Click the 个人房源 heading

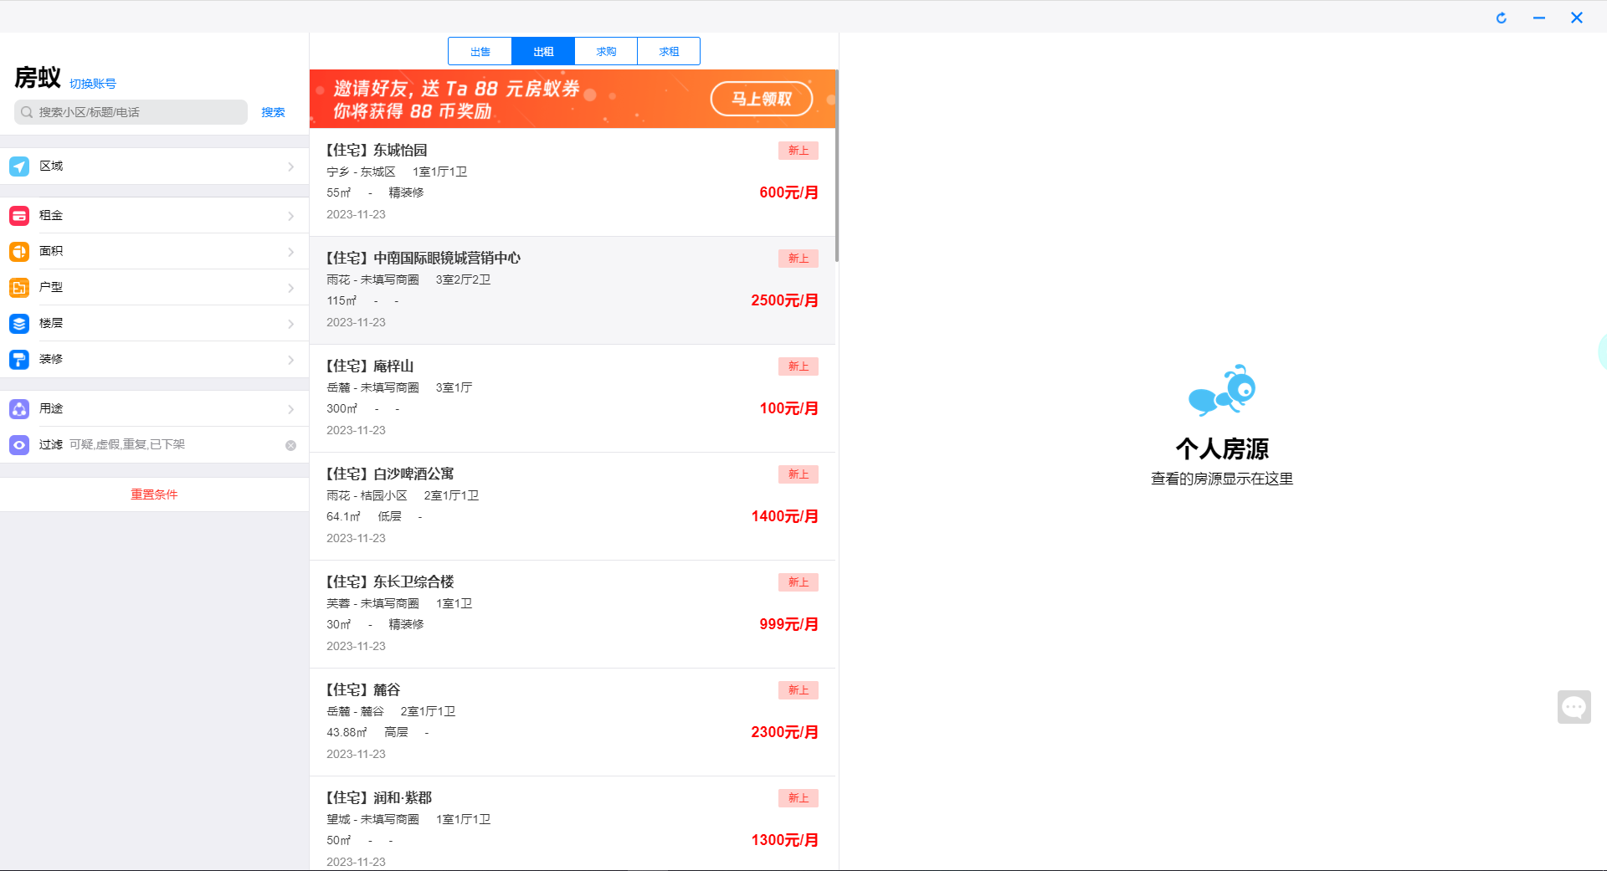[x=1222, y=449]
